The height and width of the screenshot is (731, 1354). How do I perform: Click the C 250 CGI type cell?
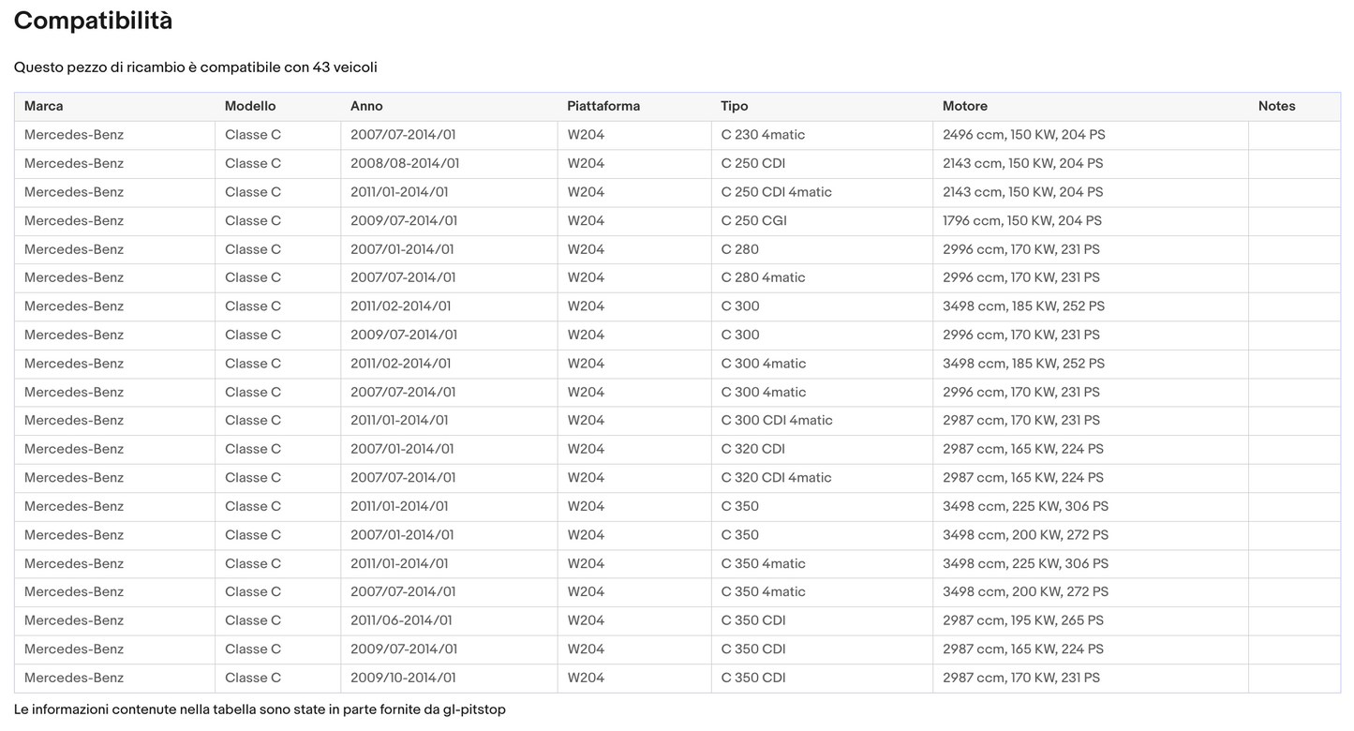tap(753, 221)
